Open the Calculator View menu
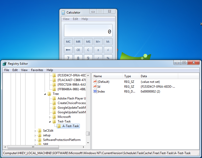 (x=66, y=19)
